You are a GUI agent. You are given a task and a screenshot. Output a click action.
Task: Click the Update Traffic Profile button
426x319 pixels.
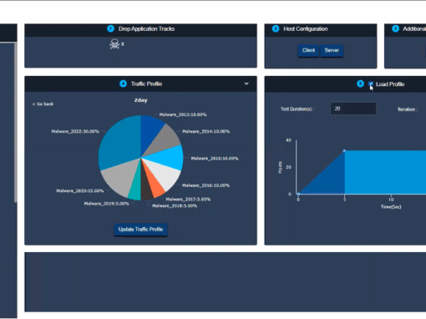(x=140, y=230)
